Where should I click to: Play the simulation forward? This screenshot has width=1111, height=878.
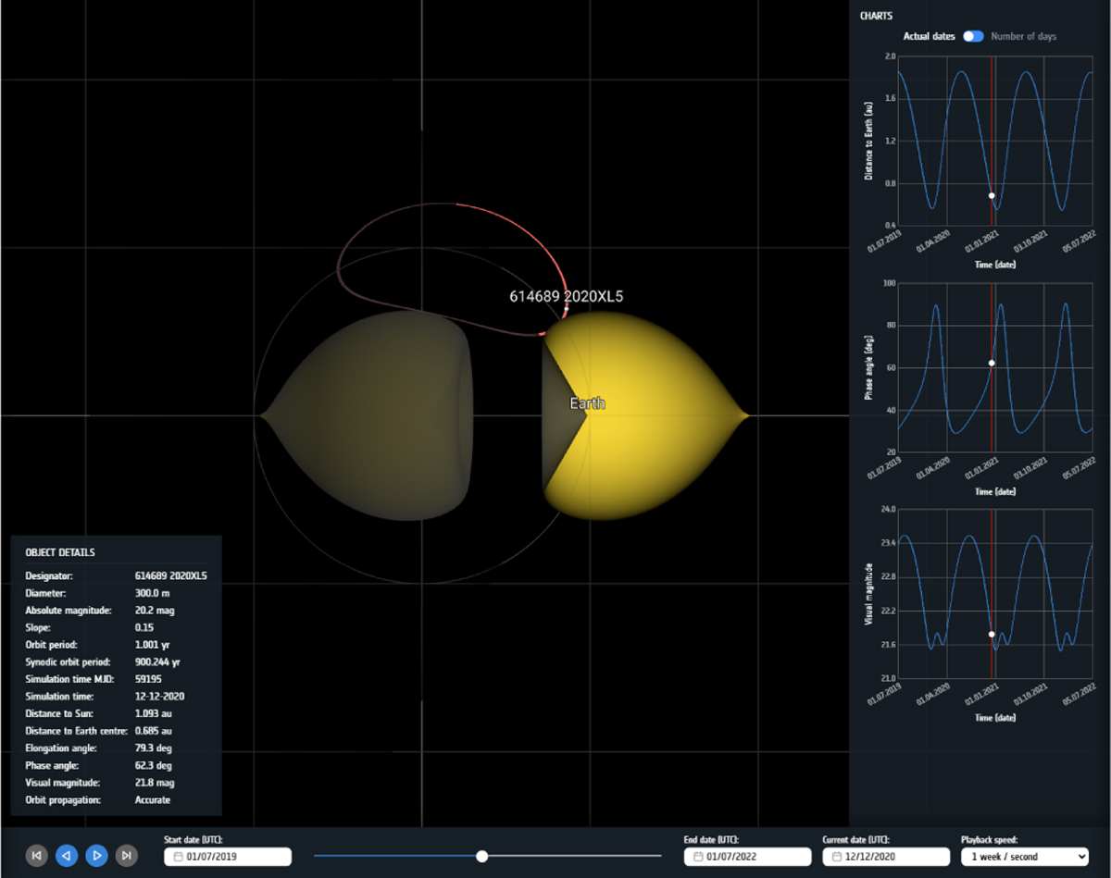96,856
